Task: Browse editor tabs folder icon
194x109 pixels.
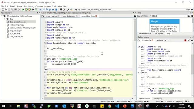Action: [x=42, y=16]
